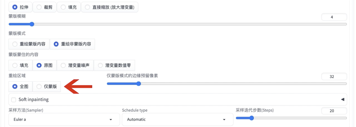
Task: Open the Sampler dropdown arrow
Action: click(111, 120)
